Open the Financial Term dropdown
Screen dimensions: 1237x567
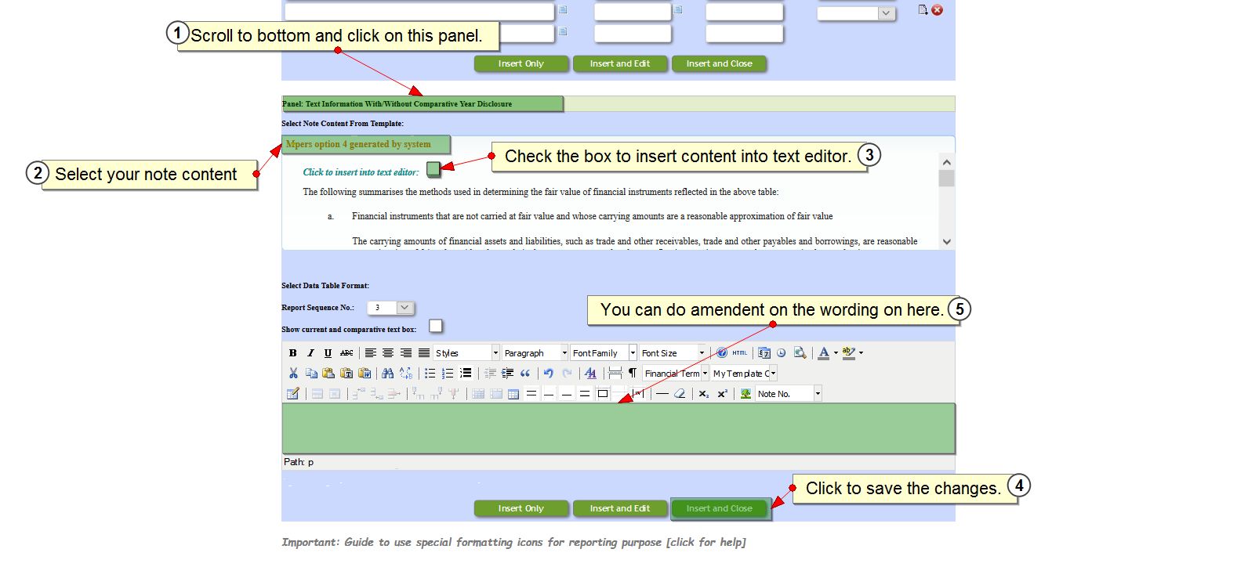(705, 374)
